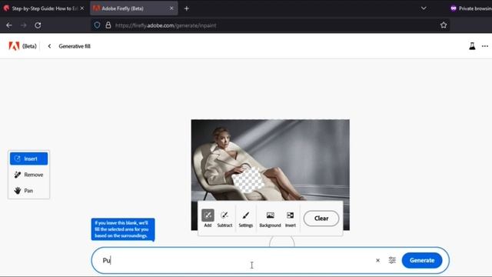Choose the Subtract brush mode
492x277 pixels.
224,219
